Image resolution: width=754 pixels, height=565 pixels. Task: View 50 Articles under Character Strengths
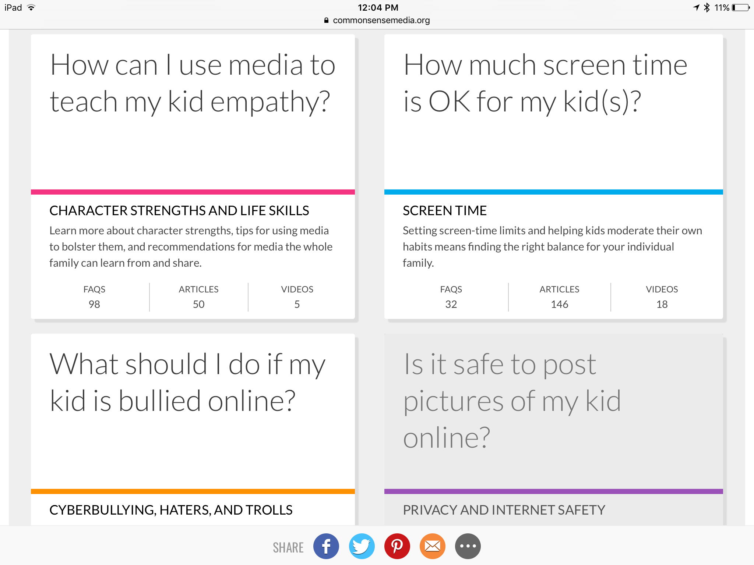click(198, 297)
